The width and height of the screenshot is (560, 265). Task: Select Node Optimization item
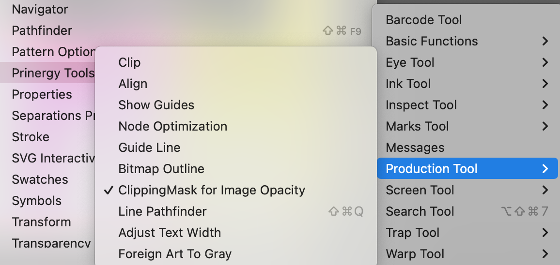[x=172, y=126]
